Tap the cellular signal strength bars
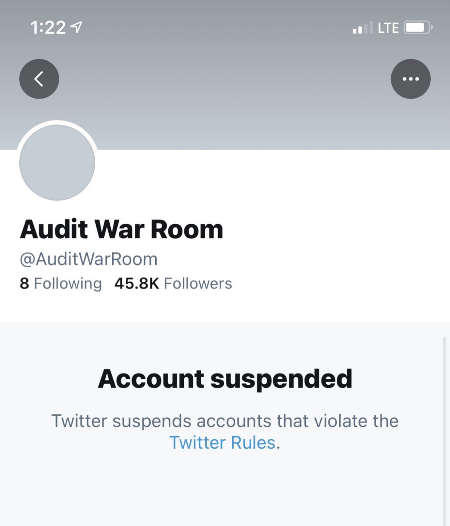 (x=363, y=28)
